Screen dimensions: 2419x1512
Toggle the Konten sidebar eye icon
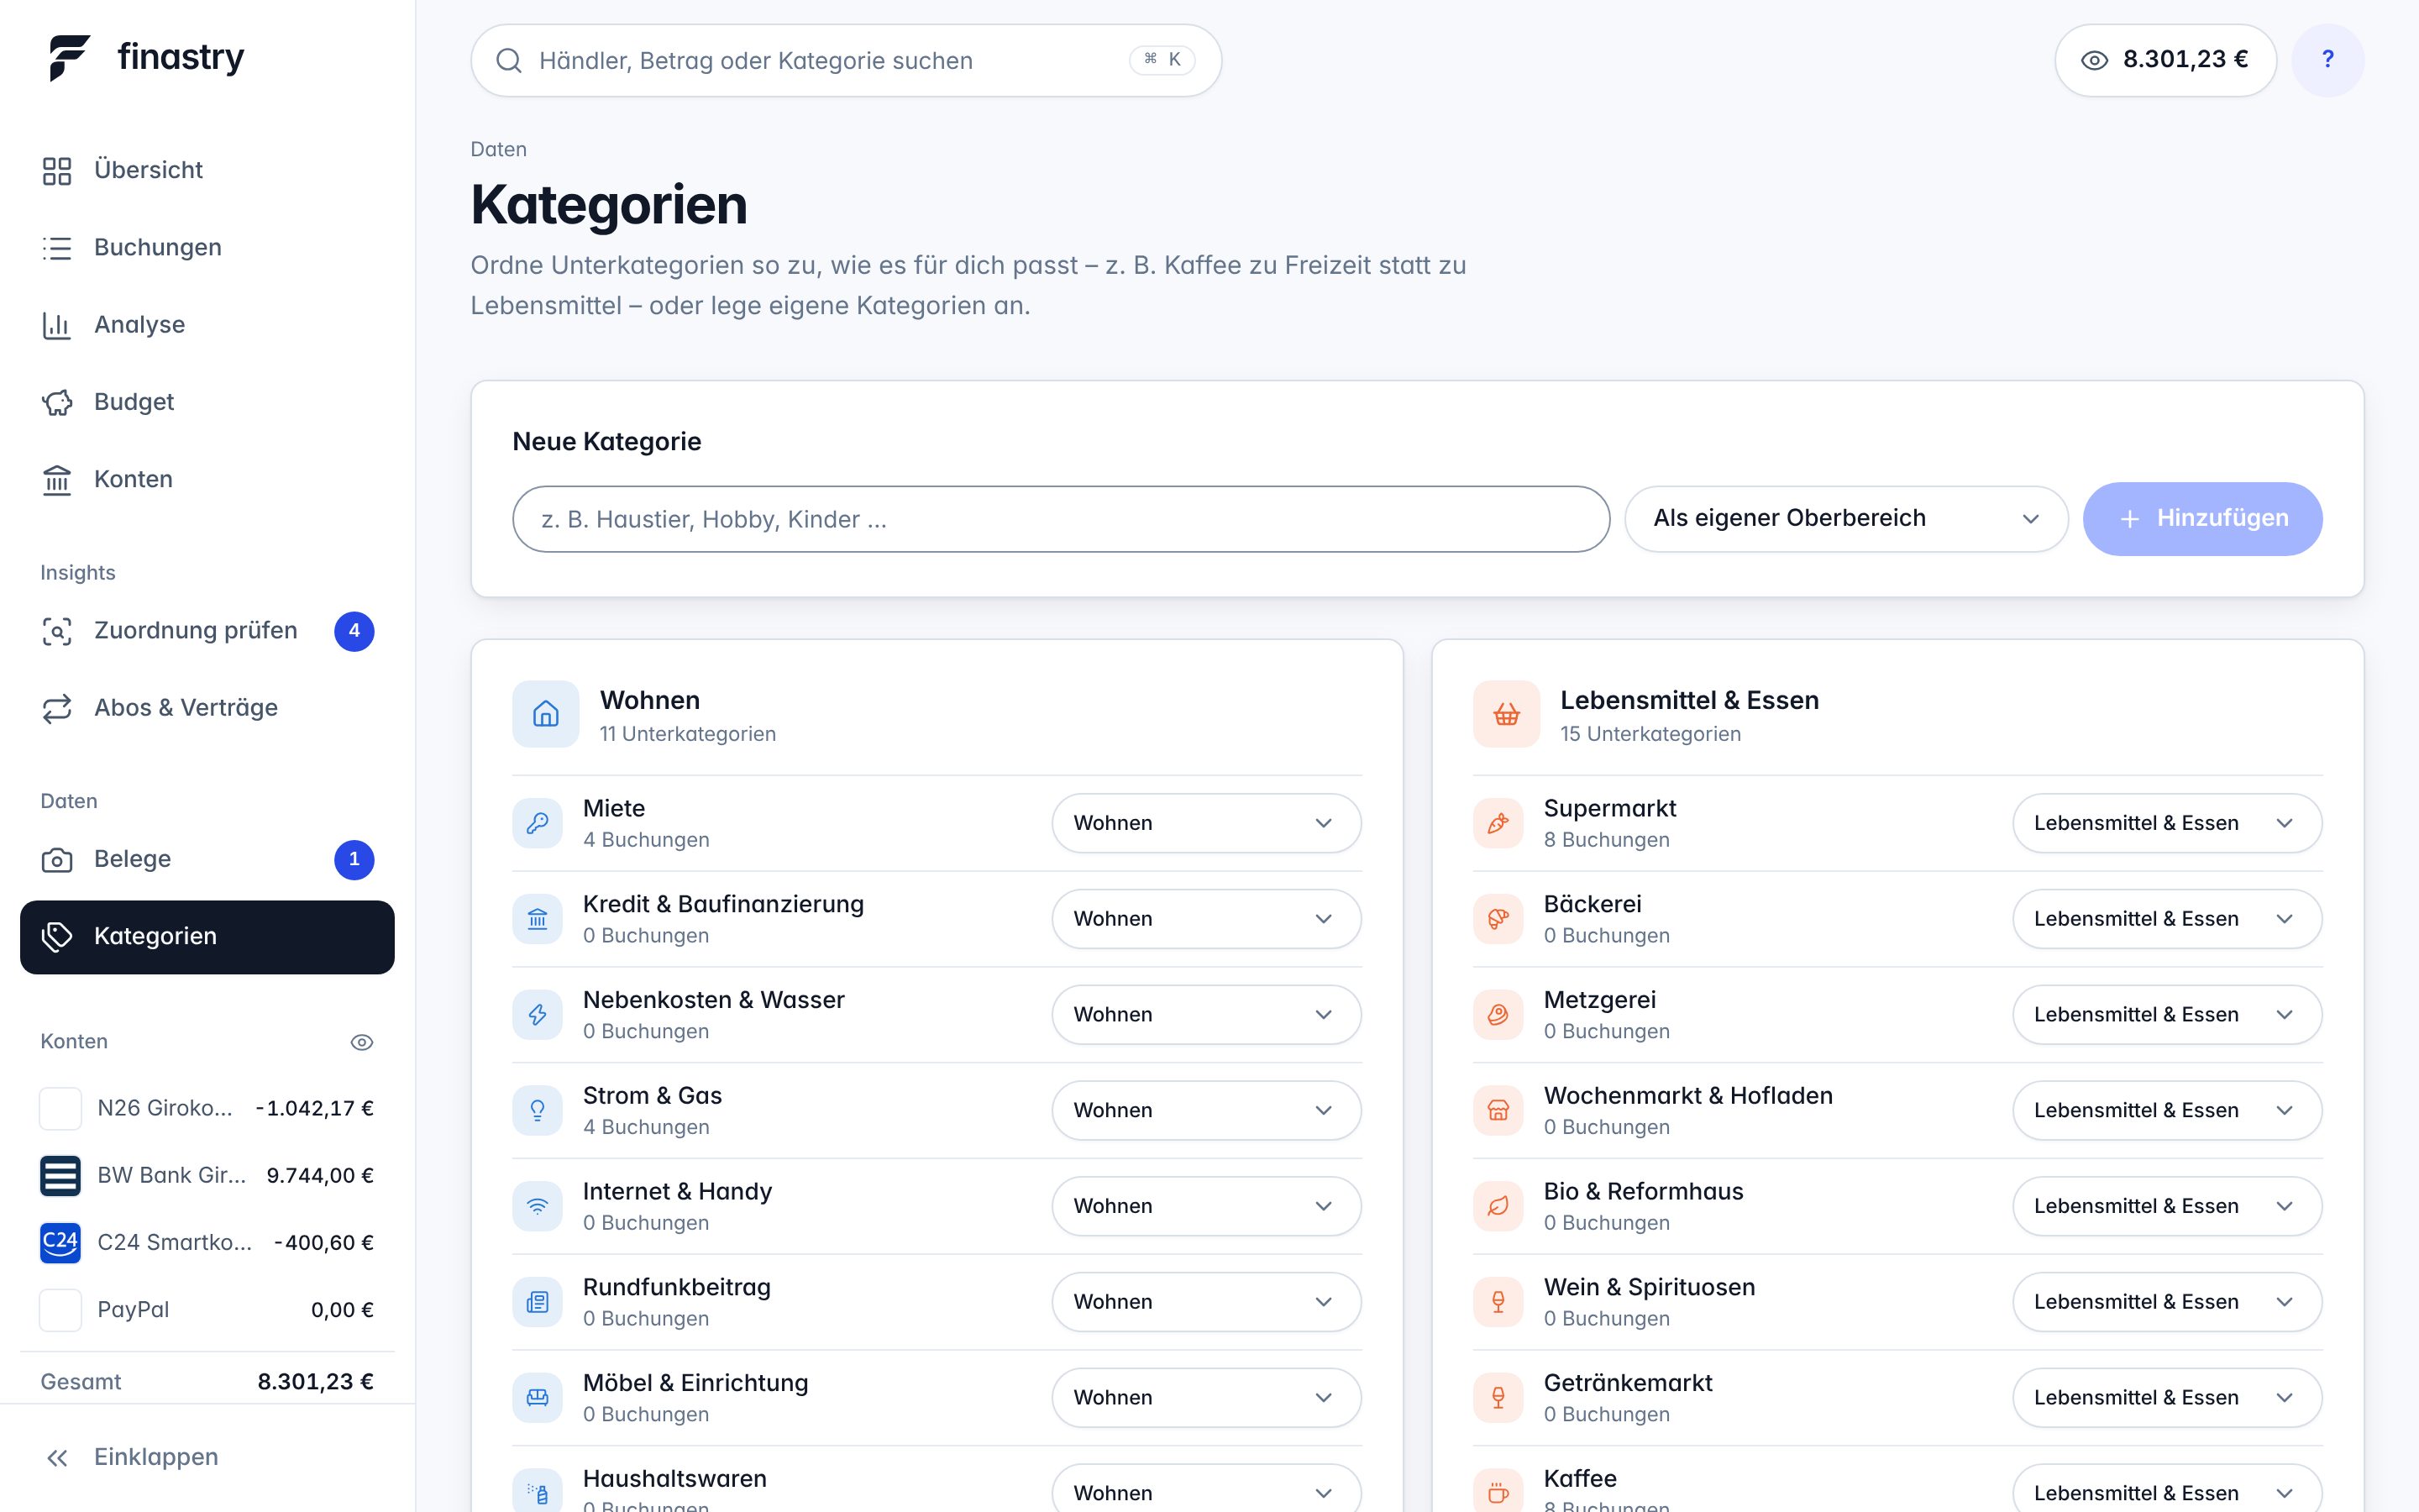click(x=362, y=1042)
